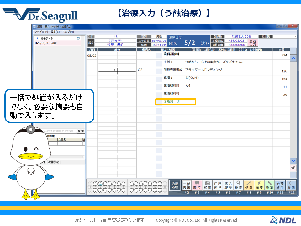Open the 治療日付 date dropdown arrow
This screenshot has width=301, height=226.
pos(208,43)
